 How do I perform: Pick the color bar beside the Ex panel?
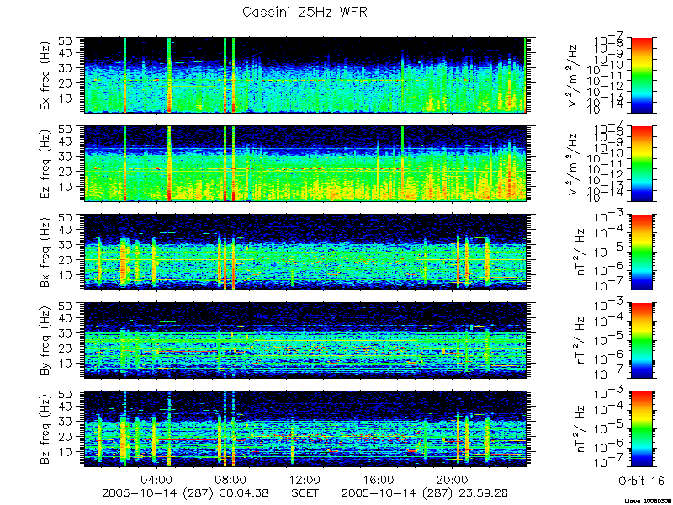point(641,75)
